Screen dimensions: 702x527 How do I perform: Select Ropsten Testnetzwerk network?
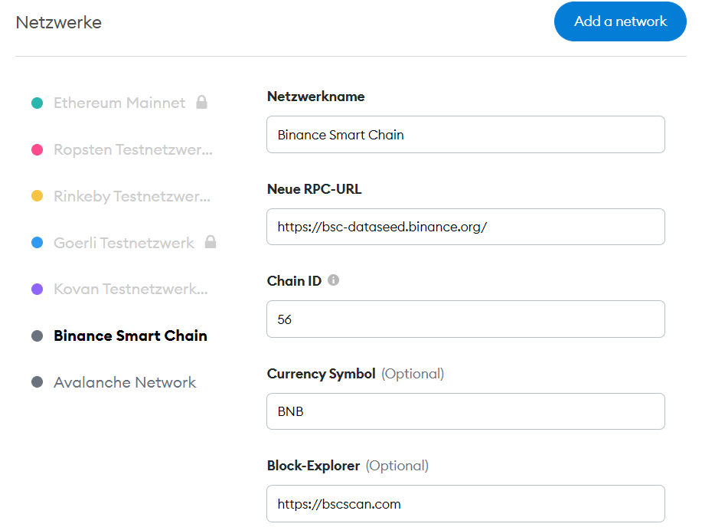[133, 149]
